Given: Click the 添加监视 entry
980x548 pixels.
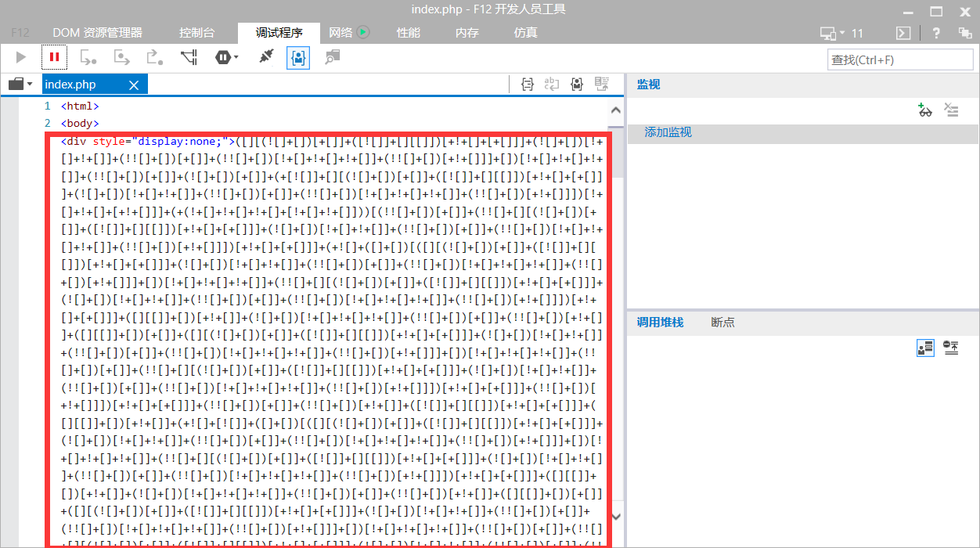Looking at the screenshot, I should pos(668,132).
